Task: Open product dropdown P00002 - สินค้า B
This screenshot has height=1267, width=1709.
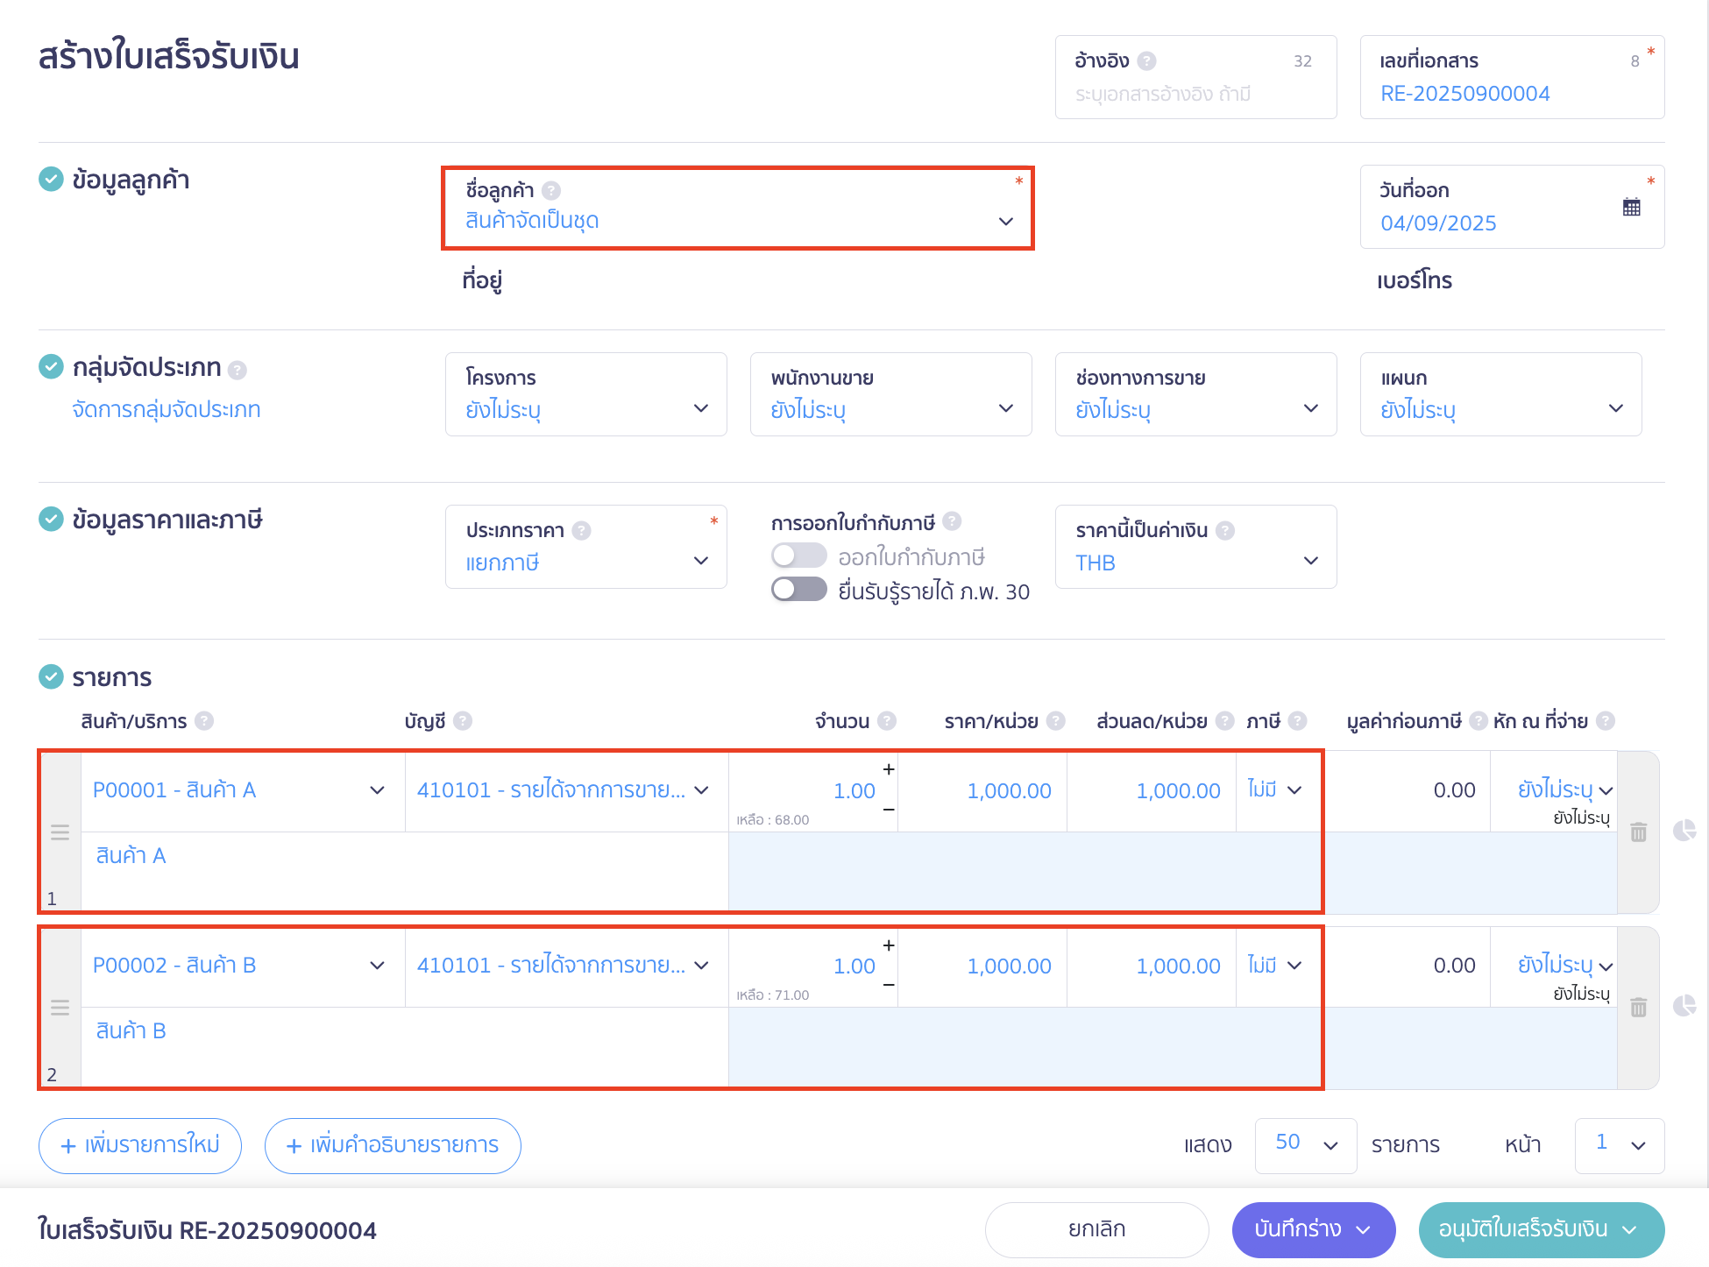Action: tap(243, 966)
